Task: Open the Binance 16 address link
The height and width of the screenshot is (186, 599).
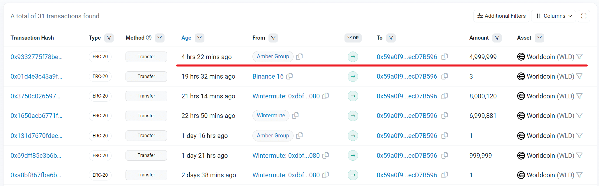Action: (268, 76)
